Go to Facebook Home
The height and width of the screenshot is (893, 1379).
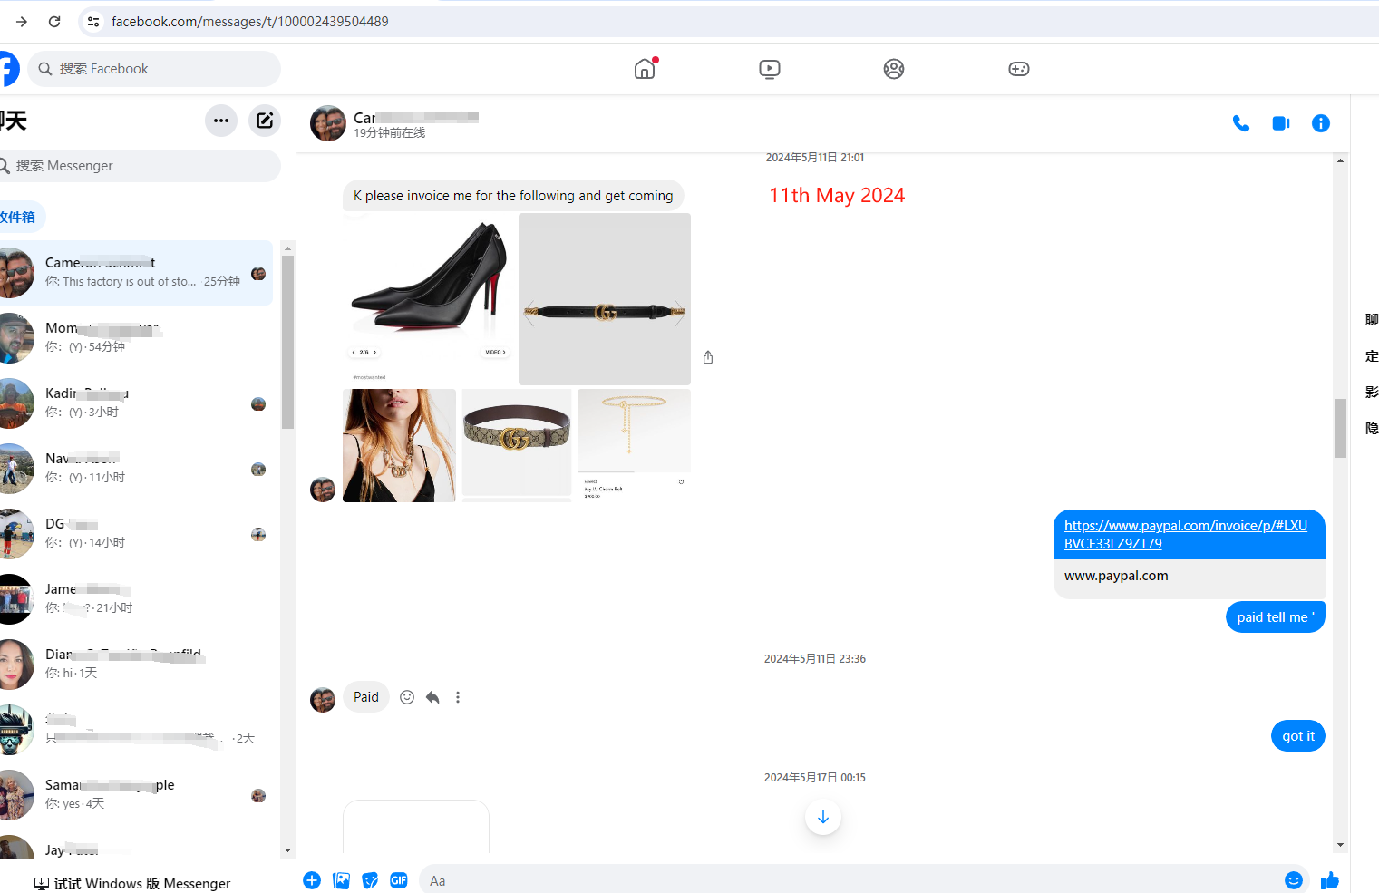(645, 69)
